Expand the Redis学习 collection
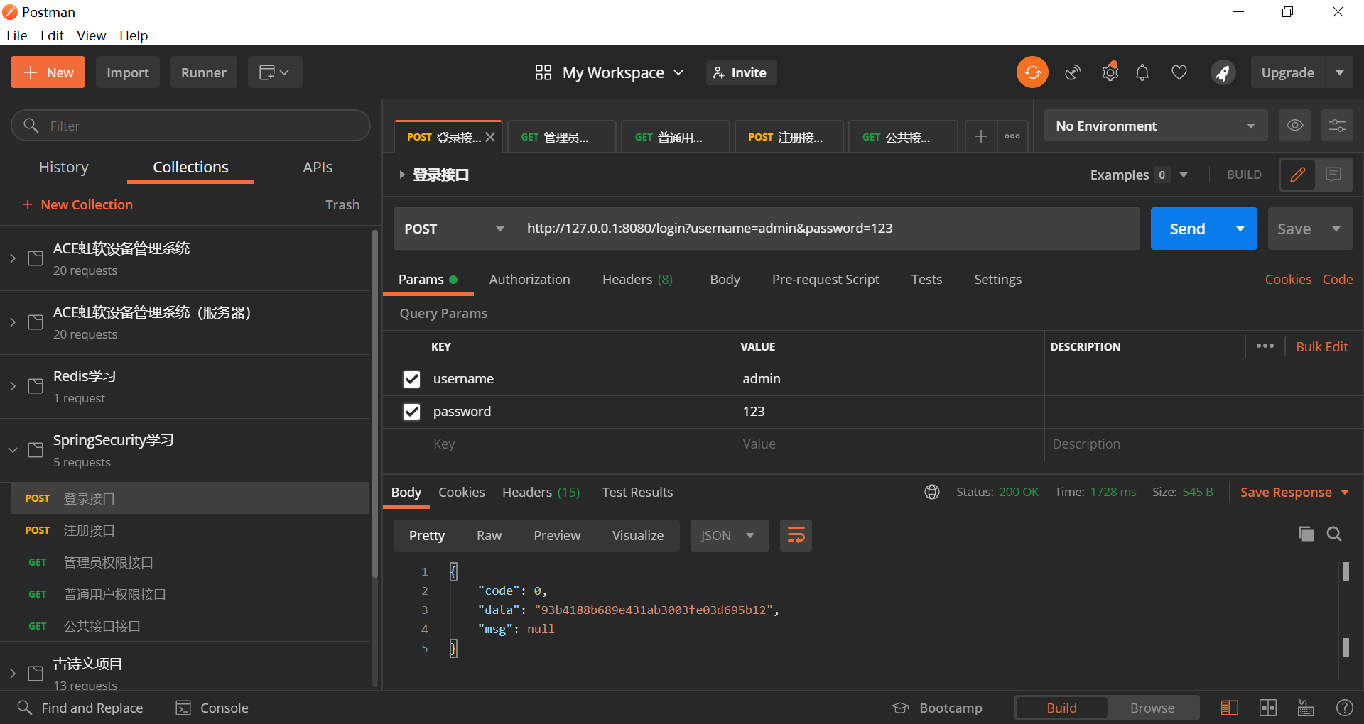This screenshot has width=1364, height=724. coord(13,386)
